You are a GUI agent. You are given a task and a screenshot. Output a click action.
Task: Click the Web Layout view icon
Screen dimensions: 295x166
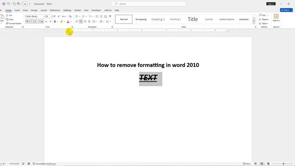(268, 164)
